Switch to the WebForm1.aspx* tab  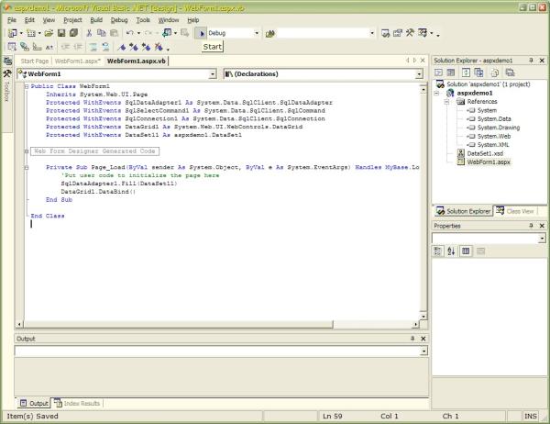[78, 61]
